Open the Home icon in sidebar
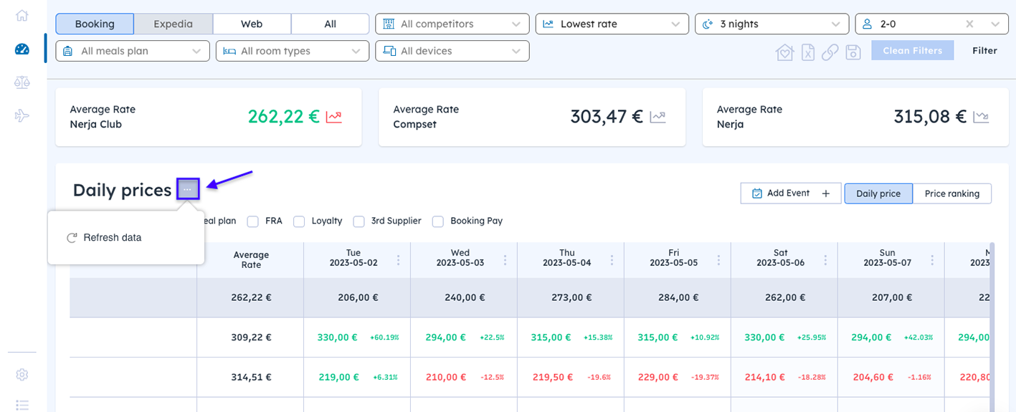 coord(22,16)
